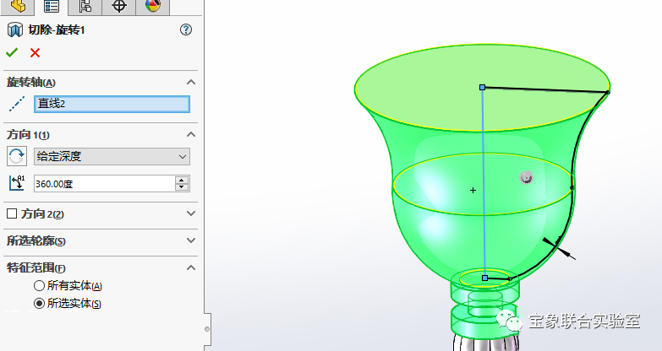Open the DisplayManager color sphere tab
This screenshot has width=662, height=351.
[153, 6]
